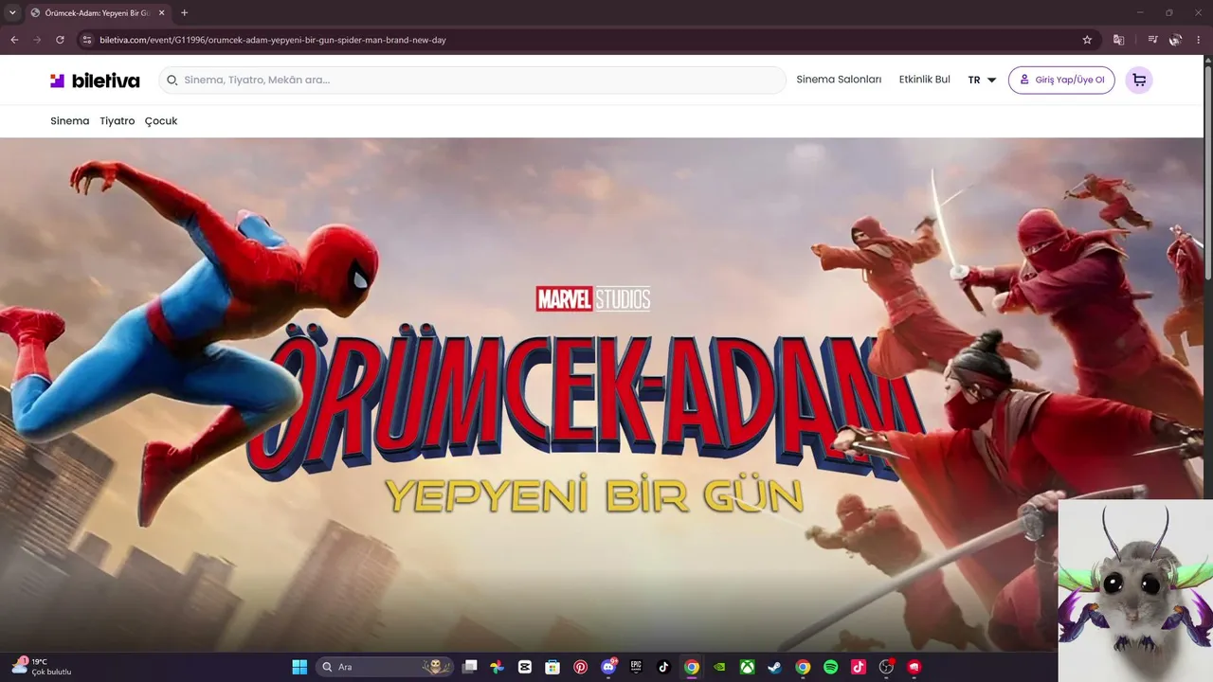Go back to the previous page

14,40
